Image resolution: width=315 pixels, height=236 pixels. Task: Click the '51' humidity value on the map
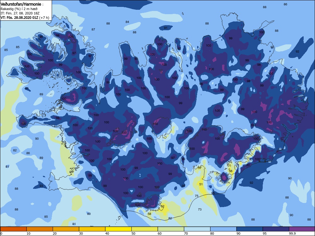pos(201,184)
